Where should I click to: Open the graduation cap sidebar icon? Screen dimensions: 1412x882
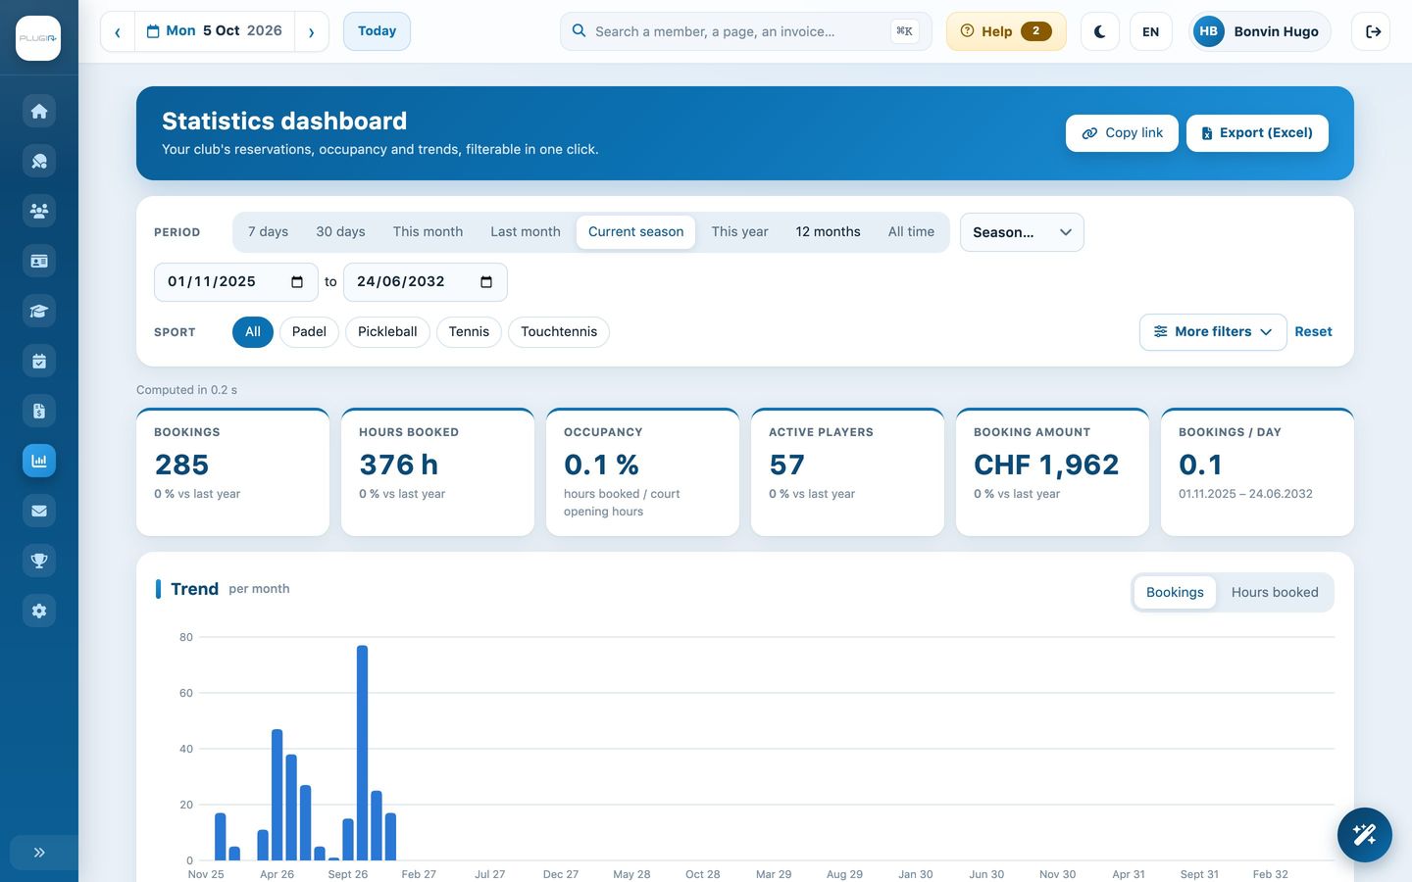click(x=39, y=311)
